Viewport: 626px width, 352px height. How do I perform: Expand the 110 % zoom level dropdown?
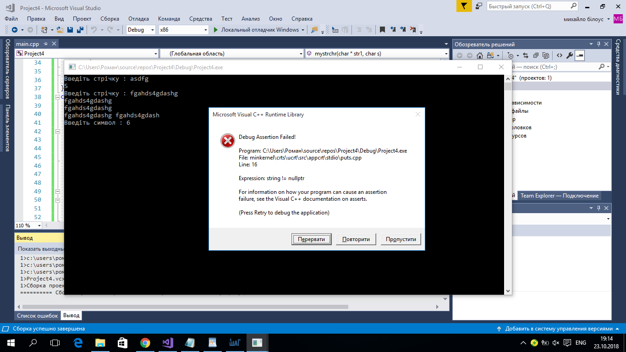click(39, 225)
